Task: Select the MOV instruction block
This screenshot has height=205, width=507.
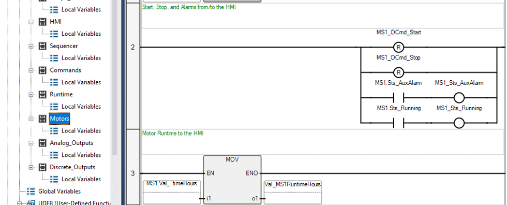Action: pos(232,180)
